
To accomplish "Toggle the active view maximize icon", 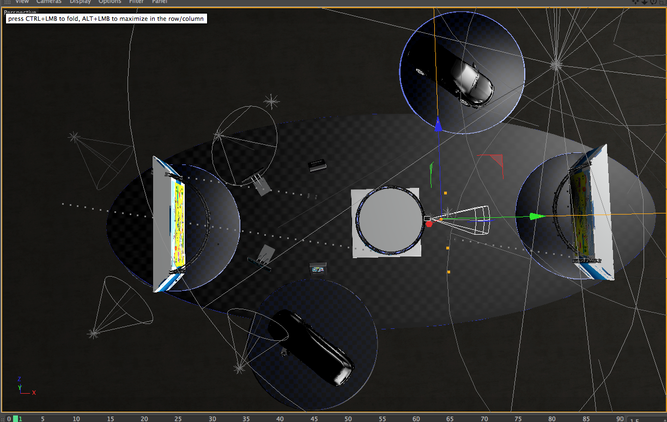I will [662, 2].
